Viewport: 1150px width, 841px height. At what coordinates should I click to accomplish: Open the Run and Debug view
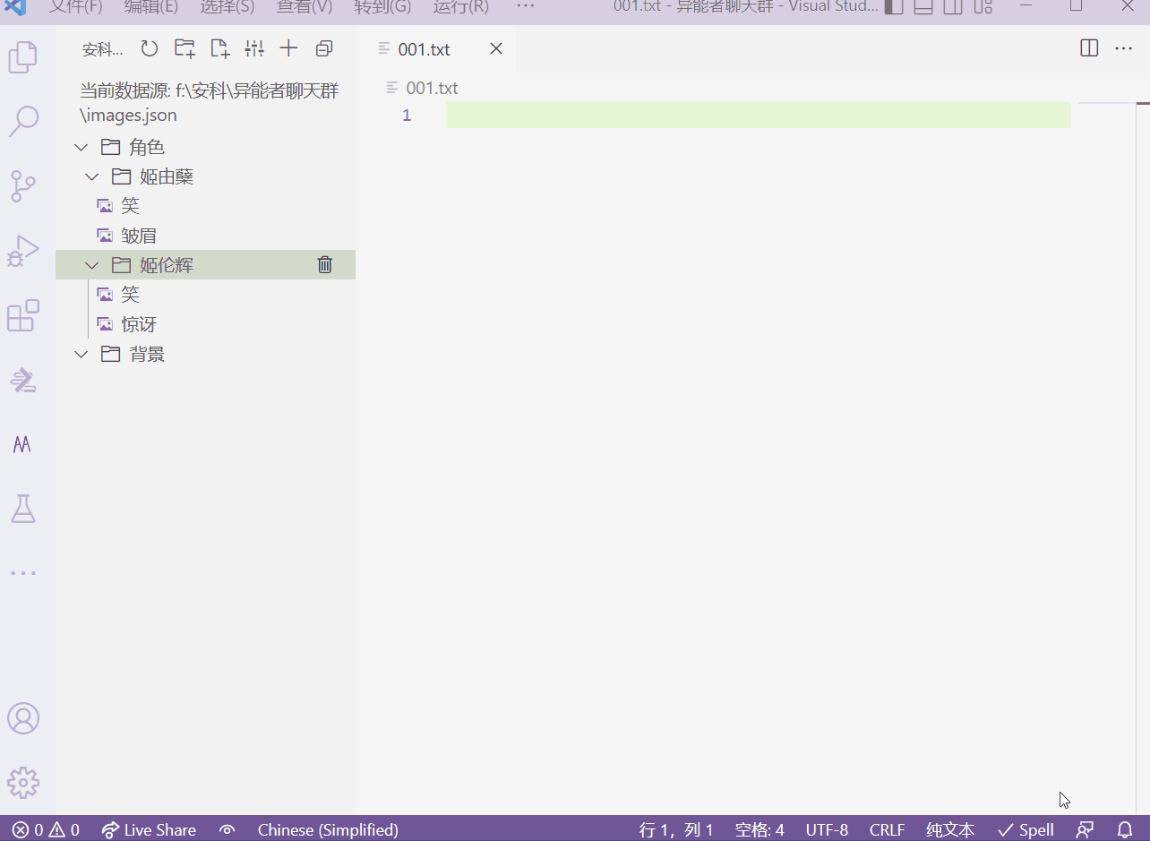pos(23,251)
